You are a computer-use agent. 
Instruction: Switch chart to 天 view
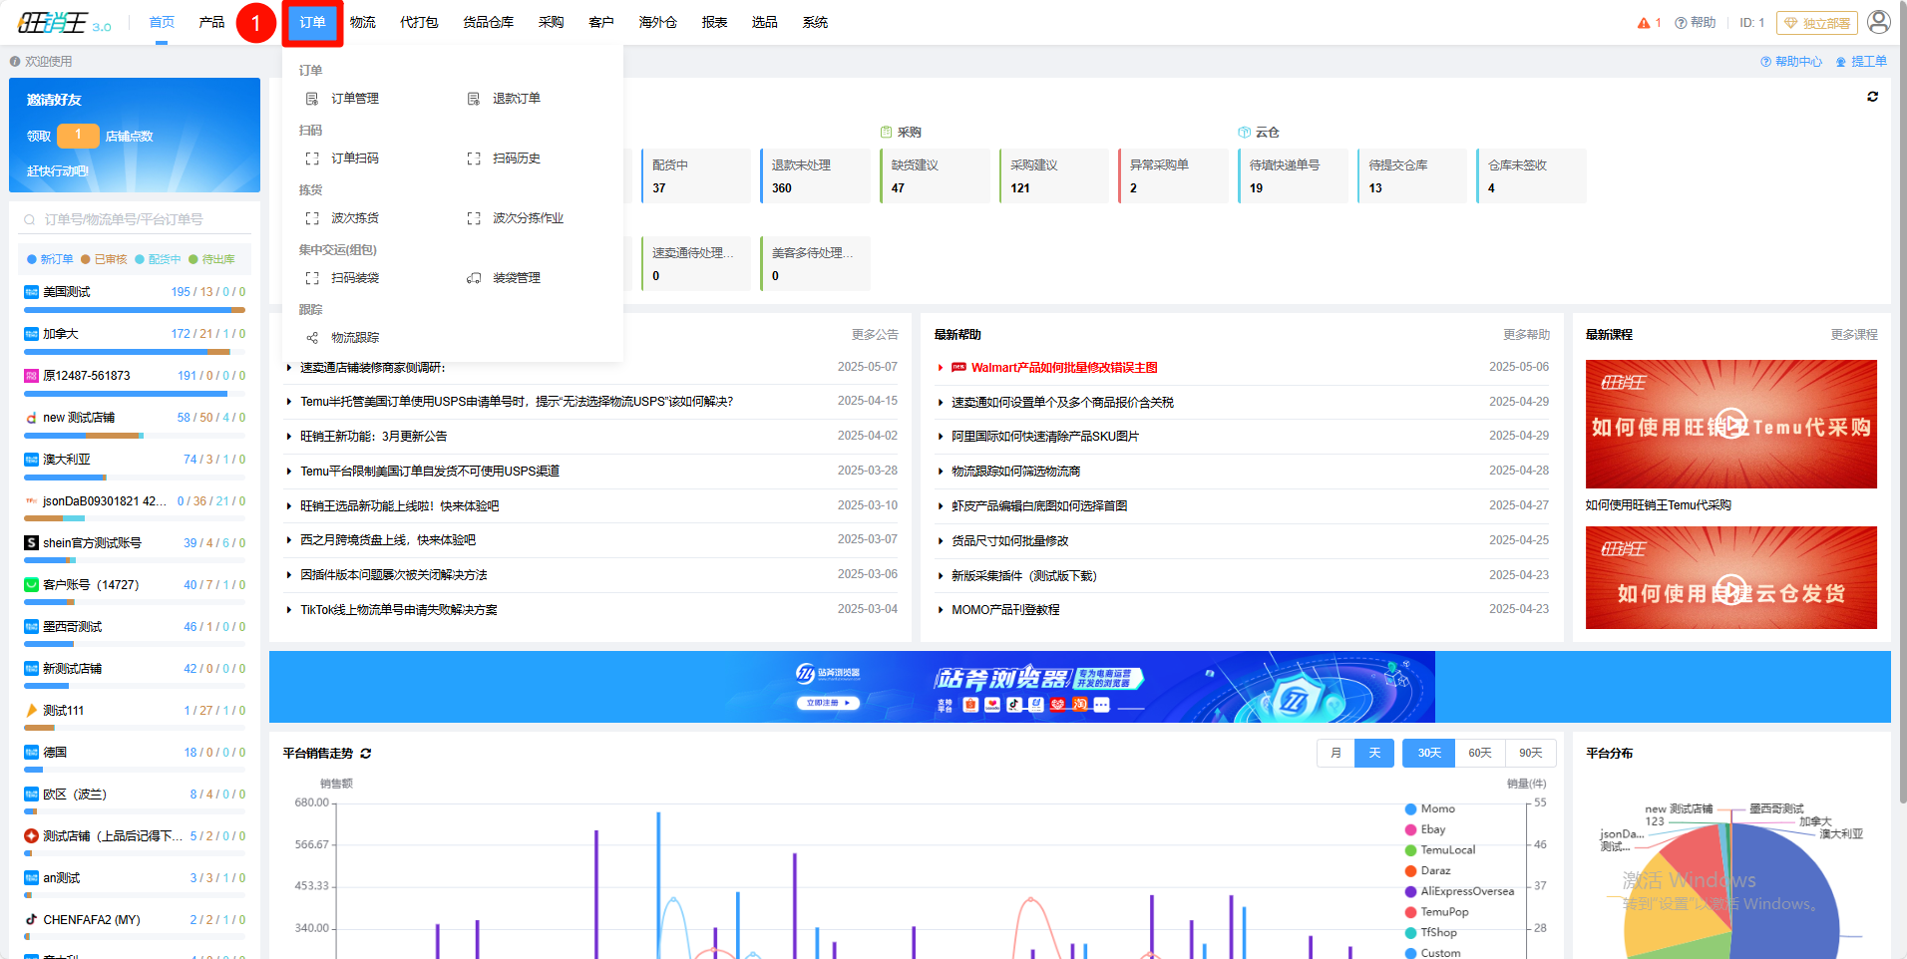tap(1374, 753)
